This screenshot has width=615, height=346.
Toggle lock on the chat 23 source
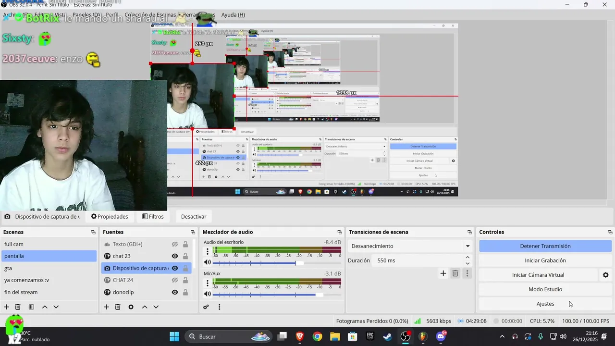pos(185,256)
